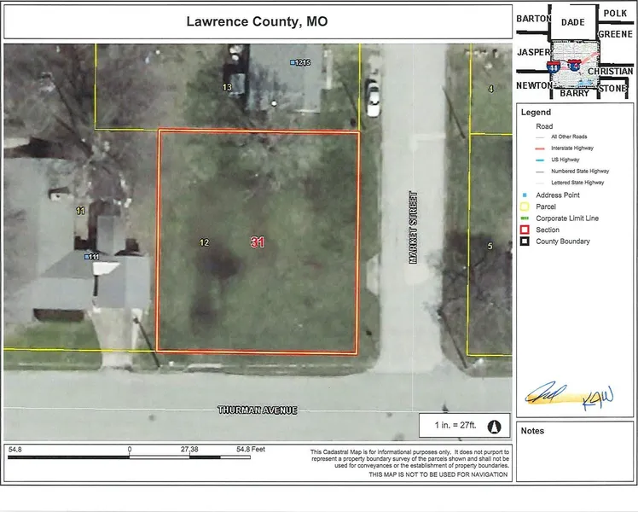Select Jasper county on the locator map
The height and width of the screenshot is (512, 638).
click(x=533, y=52)
